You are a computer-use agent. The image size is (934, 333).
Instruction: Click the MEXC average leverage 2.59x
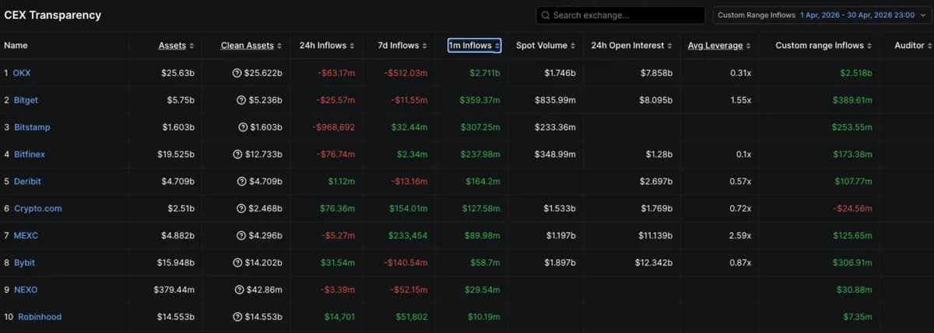click(x=740, y=236)
